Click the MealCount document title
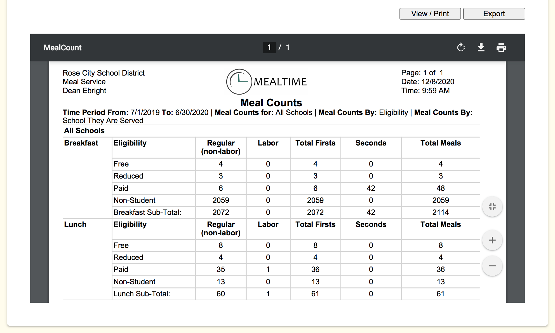The height and width of the screenshot is (333, 555). tap(63, 48)
